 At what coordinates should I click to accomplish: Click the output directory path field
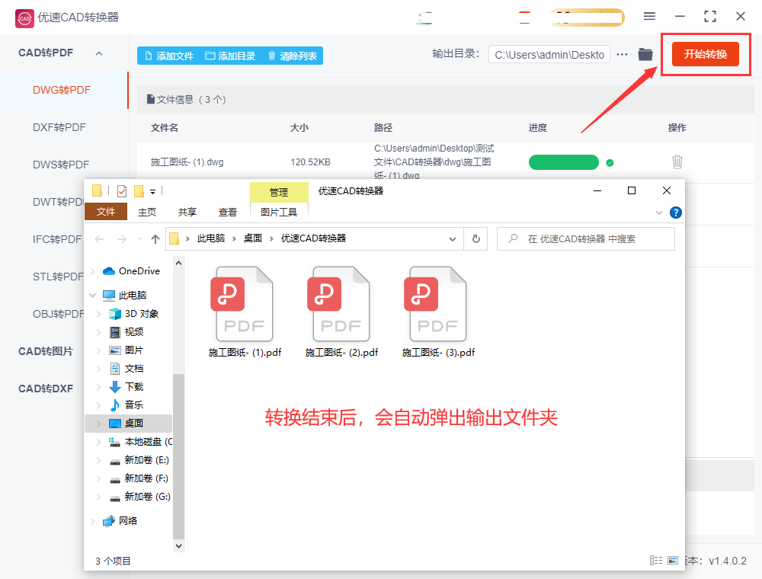coord(549,55)
